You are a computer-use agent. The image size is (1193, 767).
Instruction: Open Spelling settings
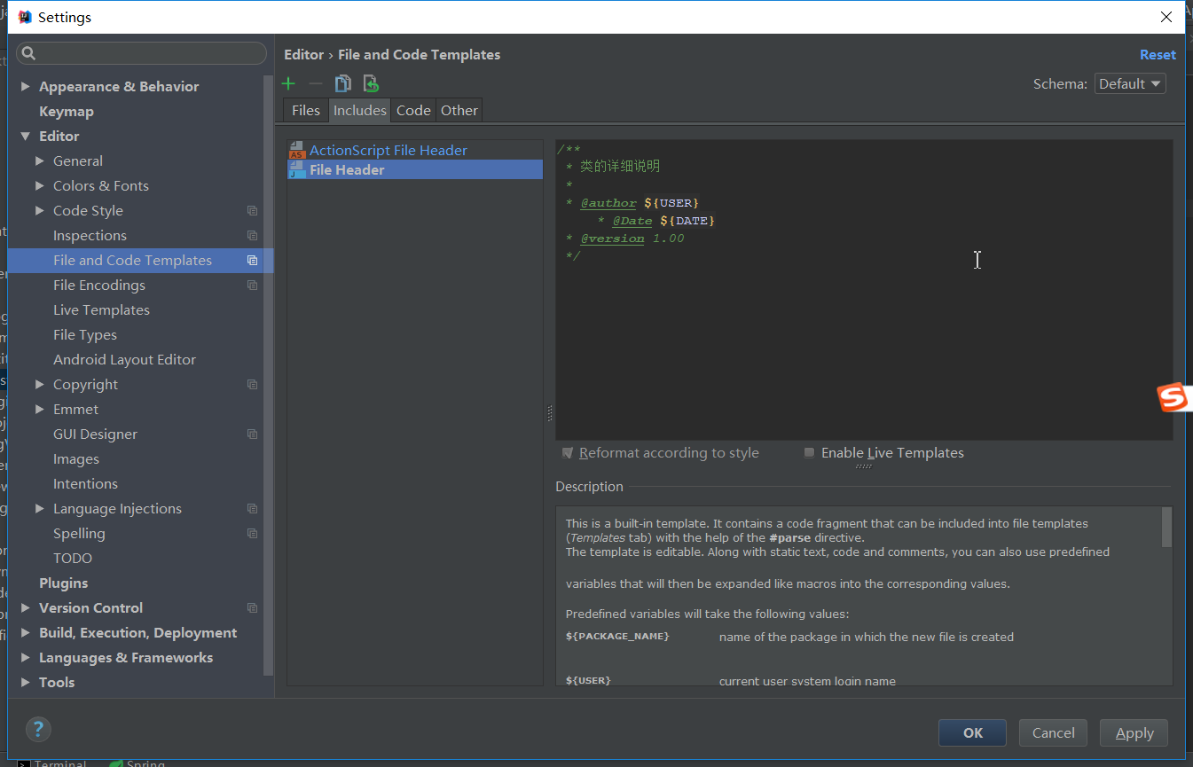click(x=79, y=534)
